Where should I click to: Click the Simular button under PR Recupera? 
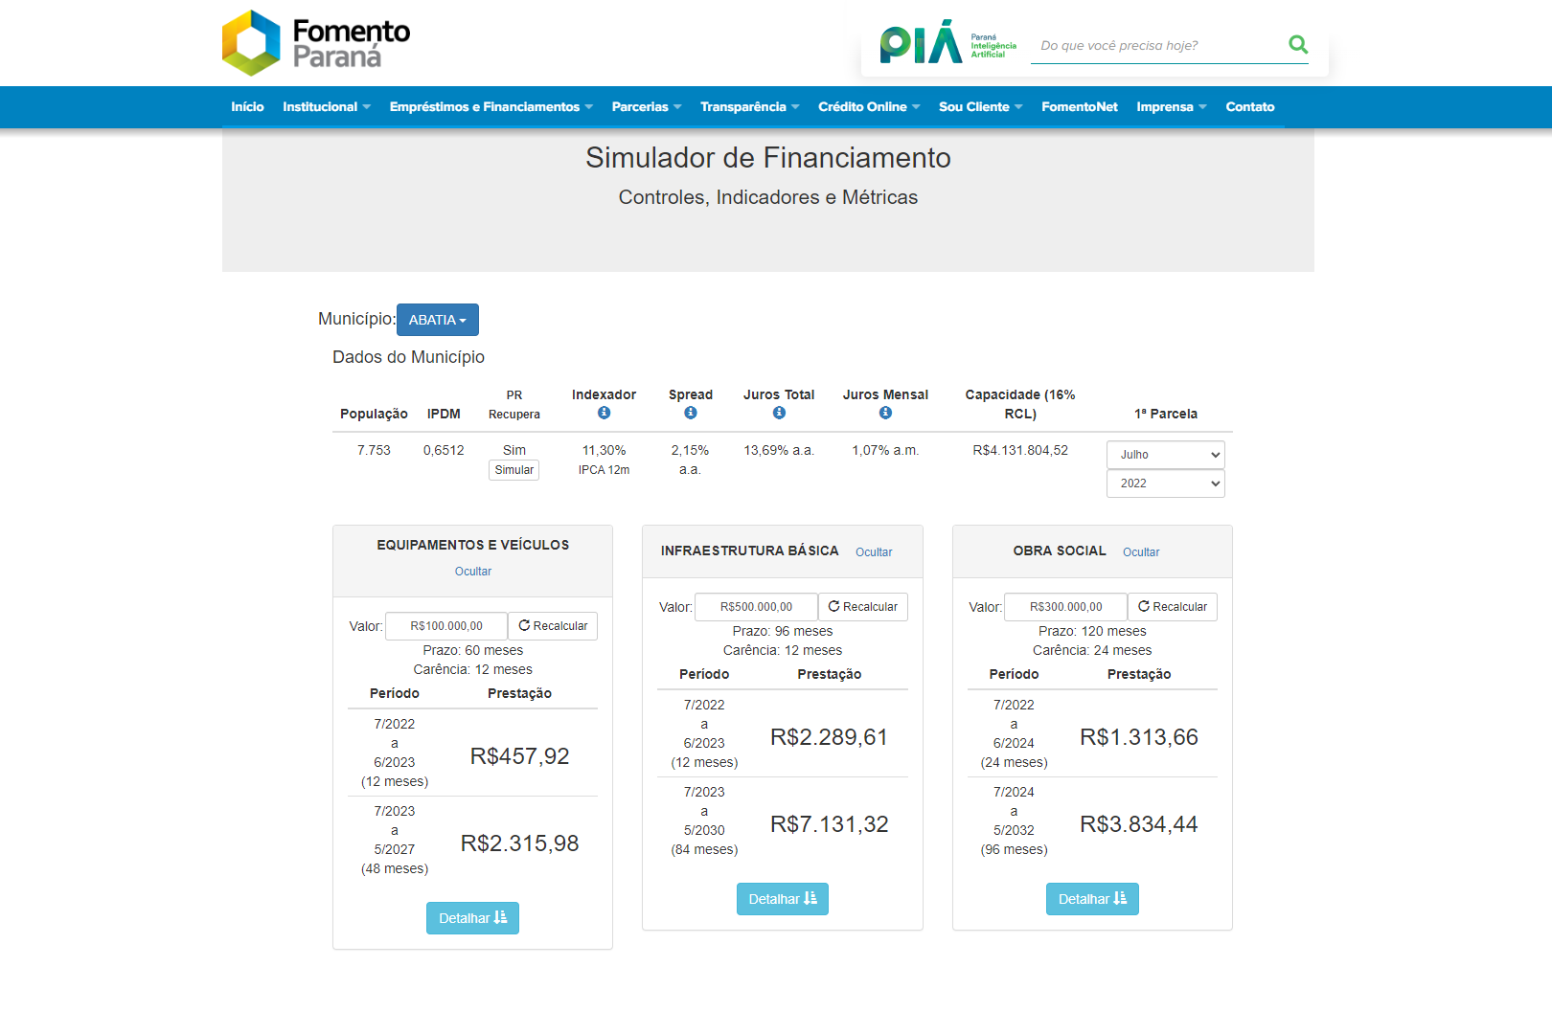[x=514, y=470]
